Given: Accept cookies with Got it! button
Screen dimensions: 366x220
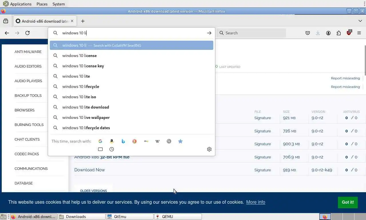Looking at the screenshot, I should pos(348,202).
